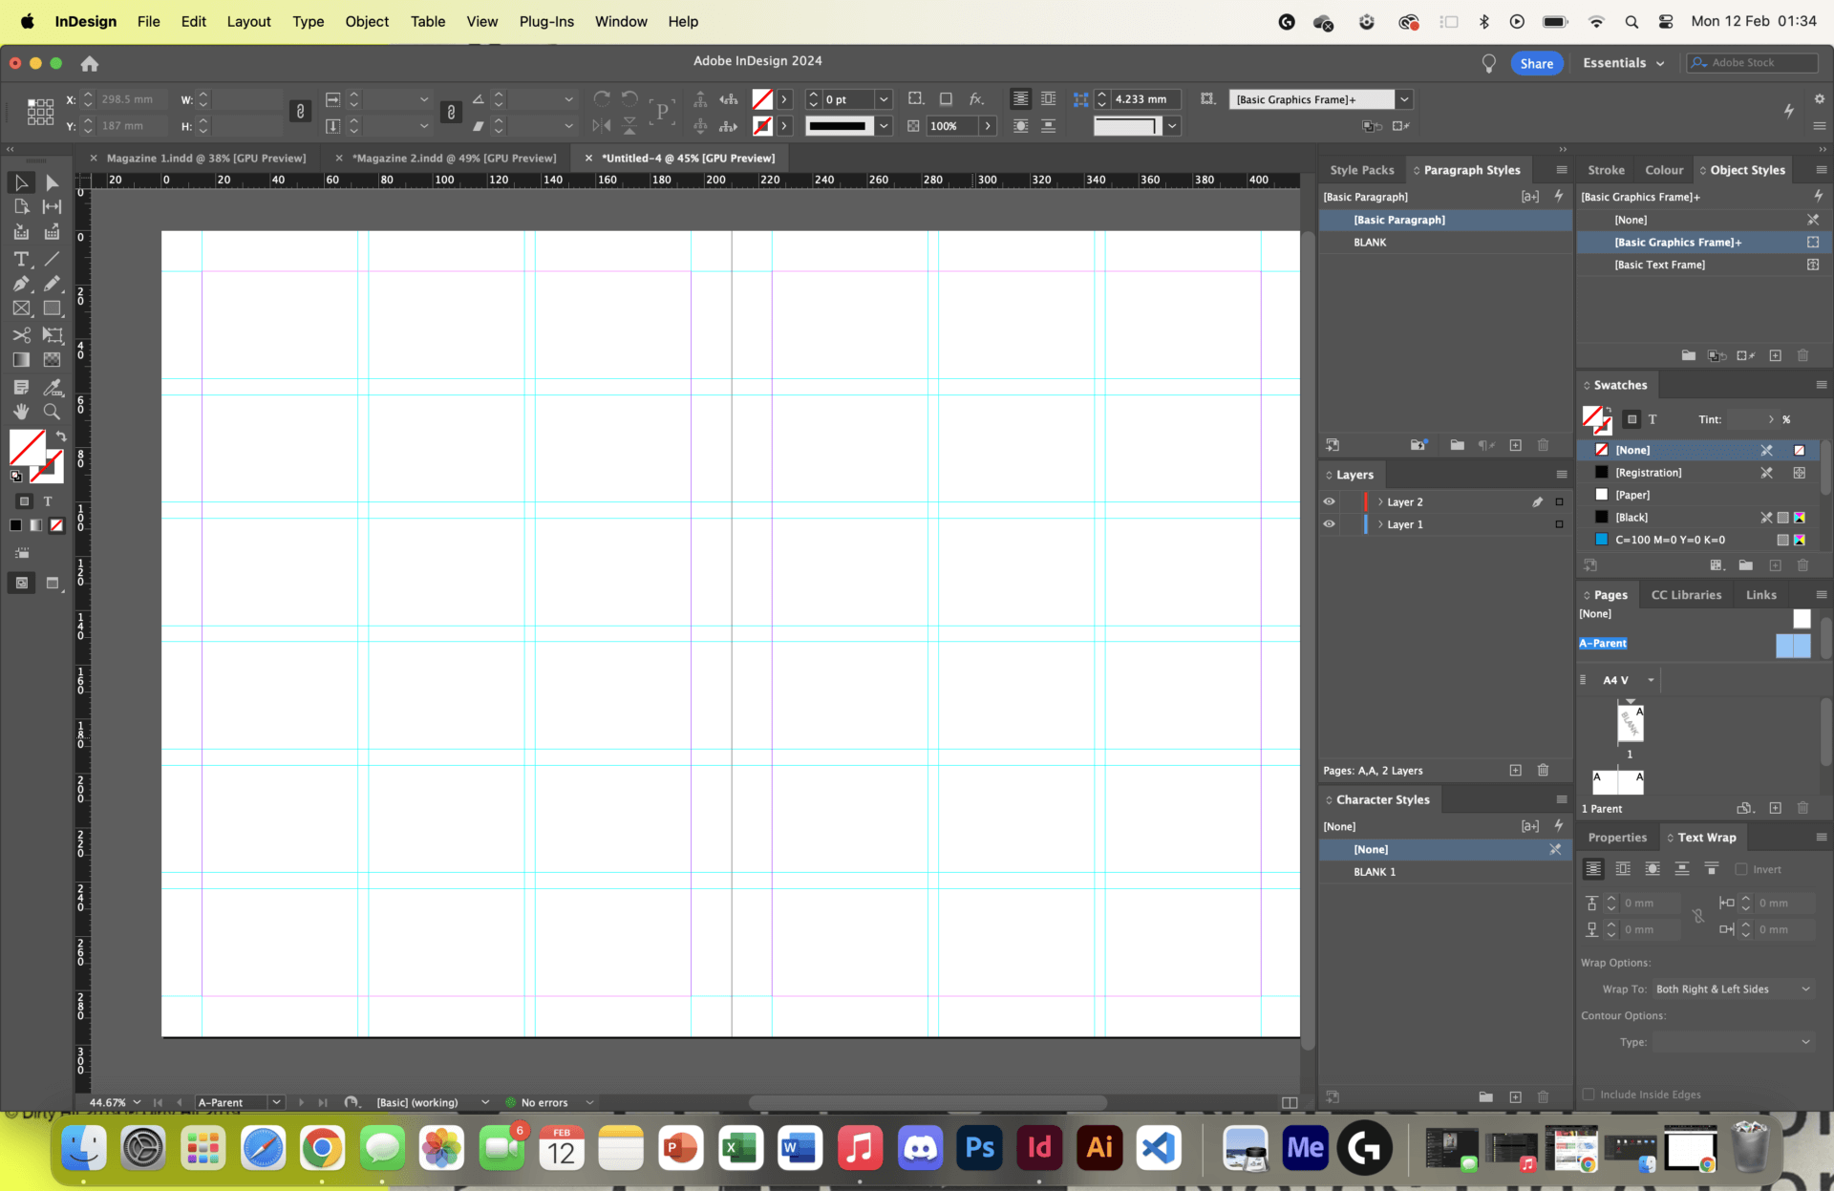Toggle Layer 1 visibility
1834x1191 pixels.
(x=1329, y=524)
